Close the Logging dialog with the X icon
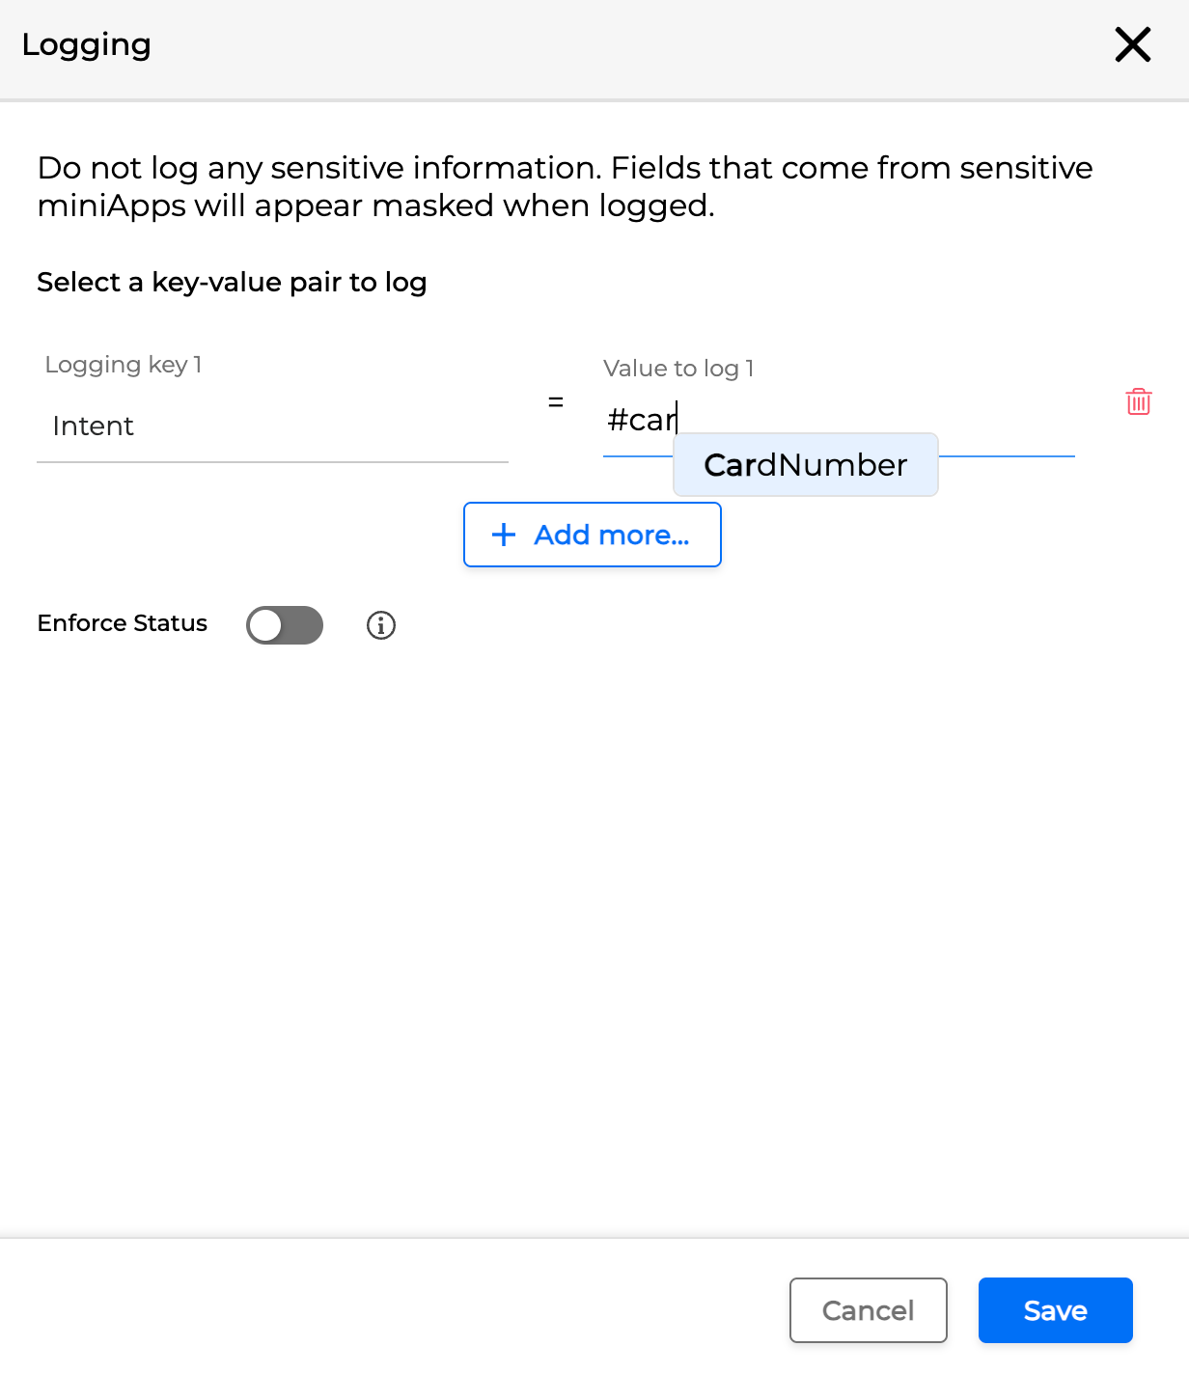Viewport: 1189px width, 1374px height. click(x=1132, y=44)
